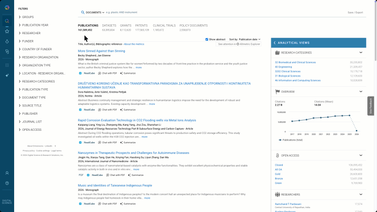The width and height of the screenshot is (377, 212).
Task: Collapse the Research Categories analytics section
Action: pyautogui.click(x=361, y=53)
